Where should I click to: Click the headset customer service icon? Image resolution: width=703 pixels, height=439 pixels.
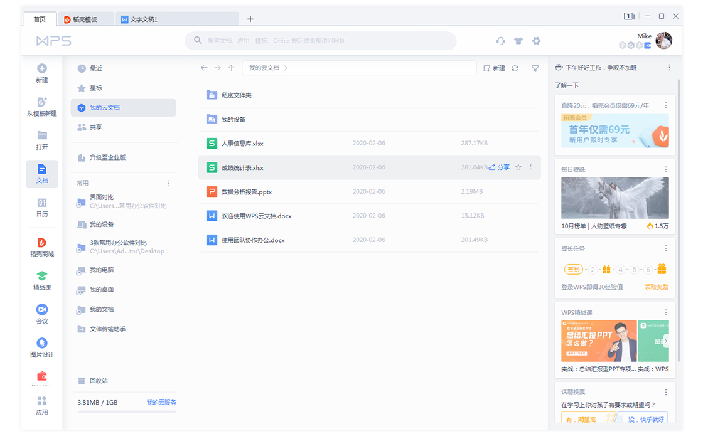(x=500, y=41)
